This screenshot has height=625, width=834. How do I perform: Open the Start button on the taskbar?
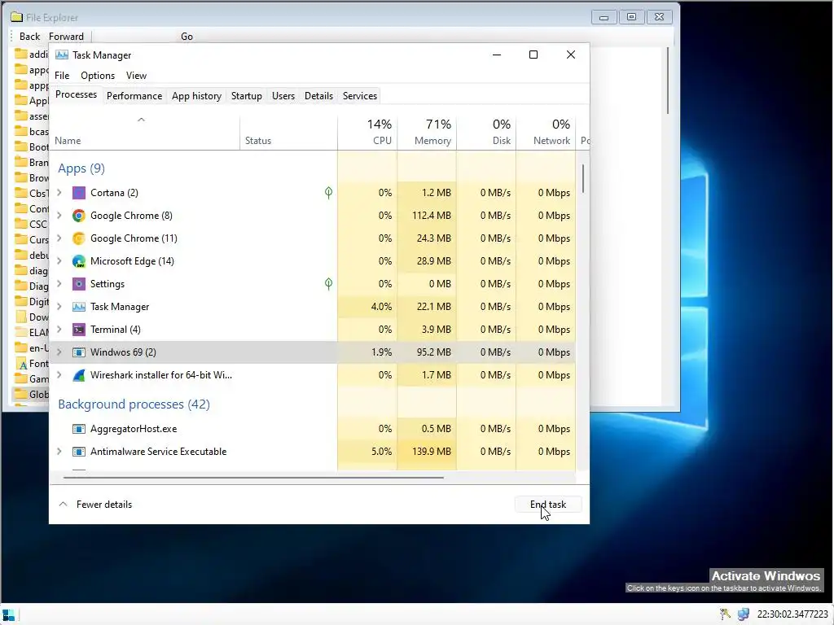click(x=8, y=615)
